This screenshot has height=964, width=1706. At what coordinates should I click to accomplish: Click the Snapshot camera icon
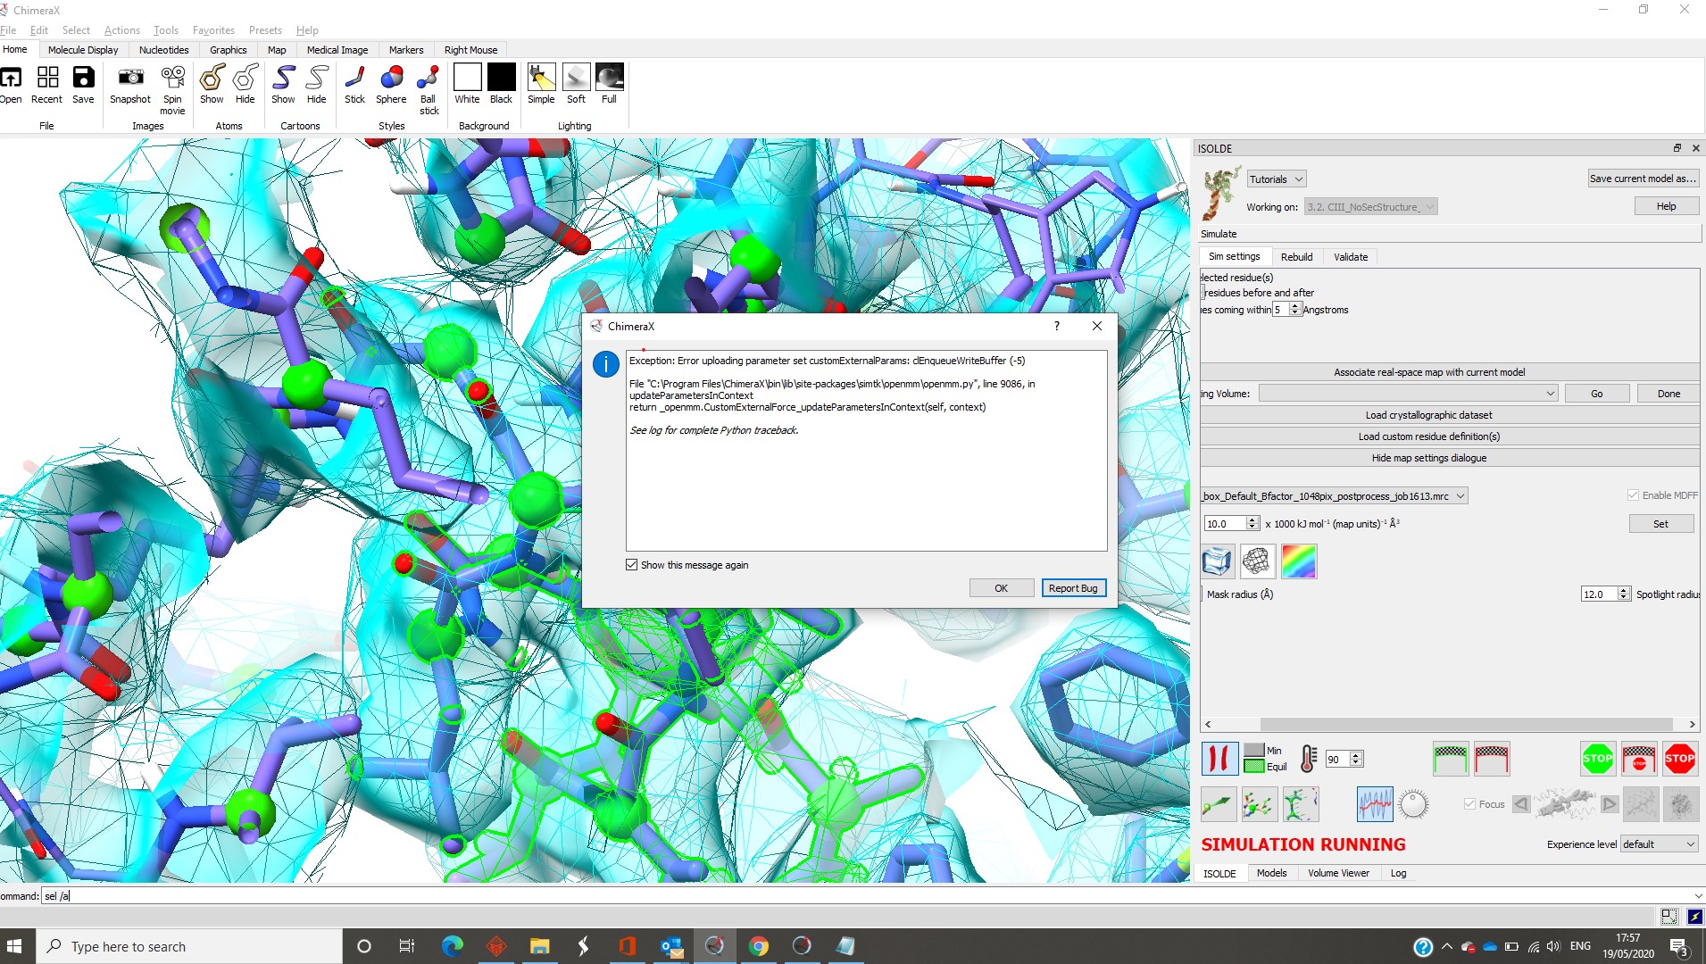pos(130,79)
